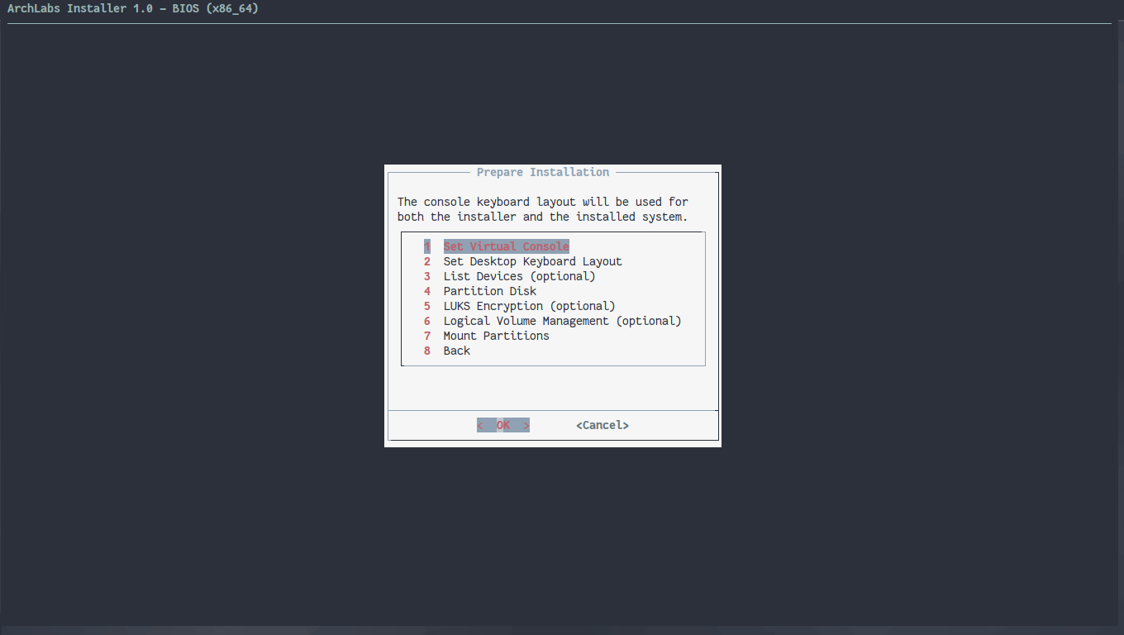Select Set Virtual Console menu entry
The image size is (1124, 635).
click(x=497, y=246)
